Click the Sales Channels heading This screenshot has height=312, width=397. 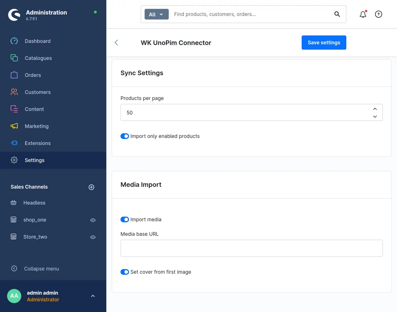pyautogui.click(x=29, y=187)
